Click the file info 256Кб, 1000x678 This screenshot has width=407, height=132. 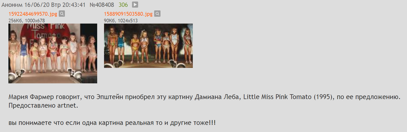click(x=27, y=21)
